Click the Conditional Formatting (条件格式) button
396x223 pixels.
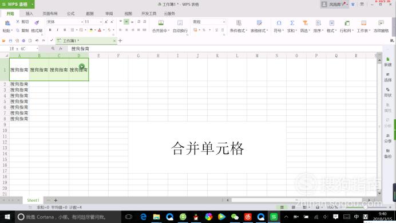pos(238,26)
